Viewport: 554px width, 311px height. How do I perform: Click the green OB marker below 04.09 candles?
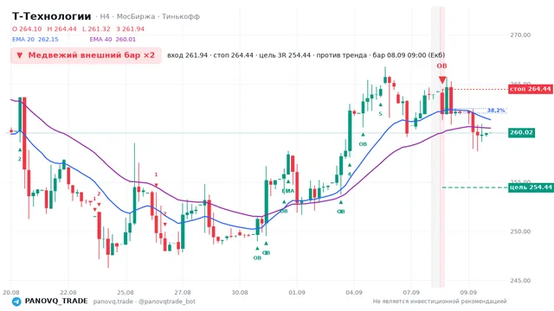point(363,140)
